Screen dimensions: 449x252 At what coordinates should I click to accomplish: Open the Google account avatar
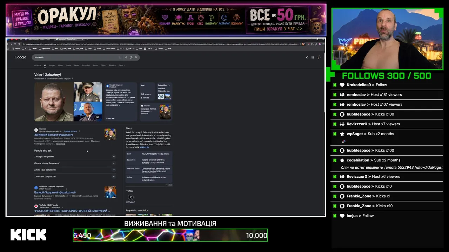click(319, 57)
